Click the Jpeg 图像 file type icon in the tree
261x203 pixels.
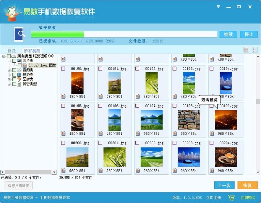tap(24, 65)
